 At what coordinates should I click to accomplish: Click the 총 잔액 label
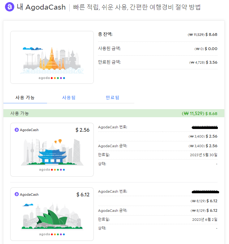coord(105,34)
